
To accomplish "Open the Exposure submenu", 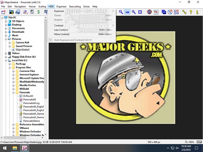I will tap(82, 11).
